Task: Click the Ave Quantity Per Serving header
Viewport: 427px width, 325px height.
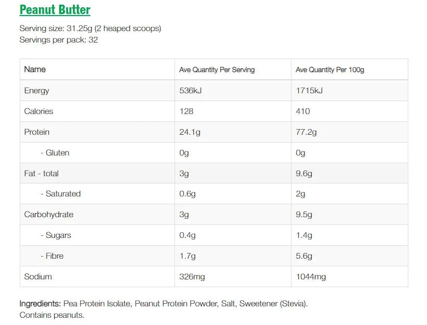Action: pos(217,69)
